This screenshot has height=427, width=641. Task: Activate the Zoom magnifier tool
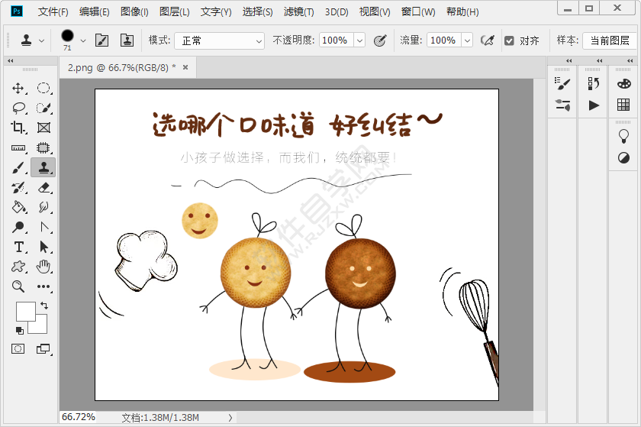18,286
